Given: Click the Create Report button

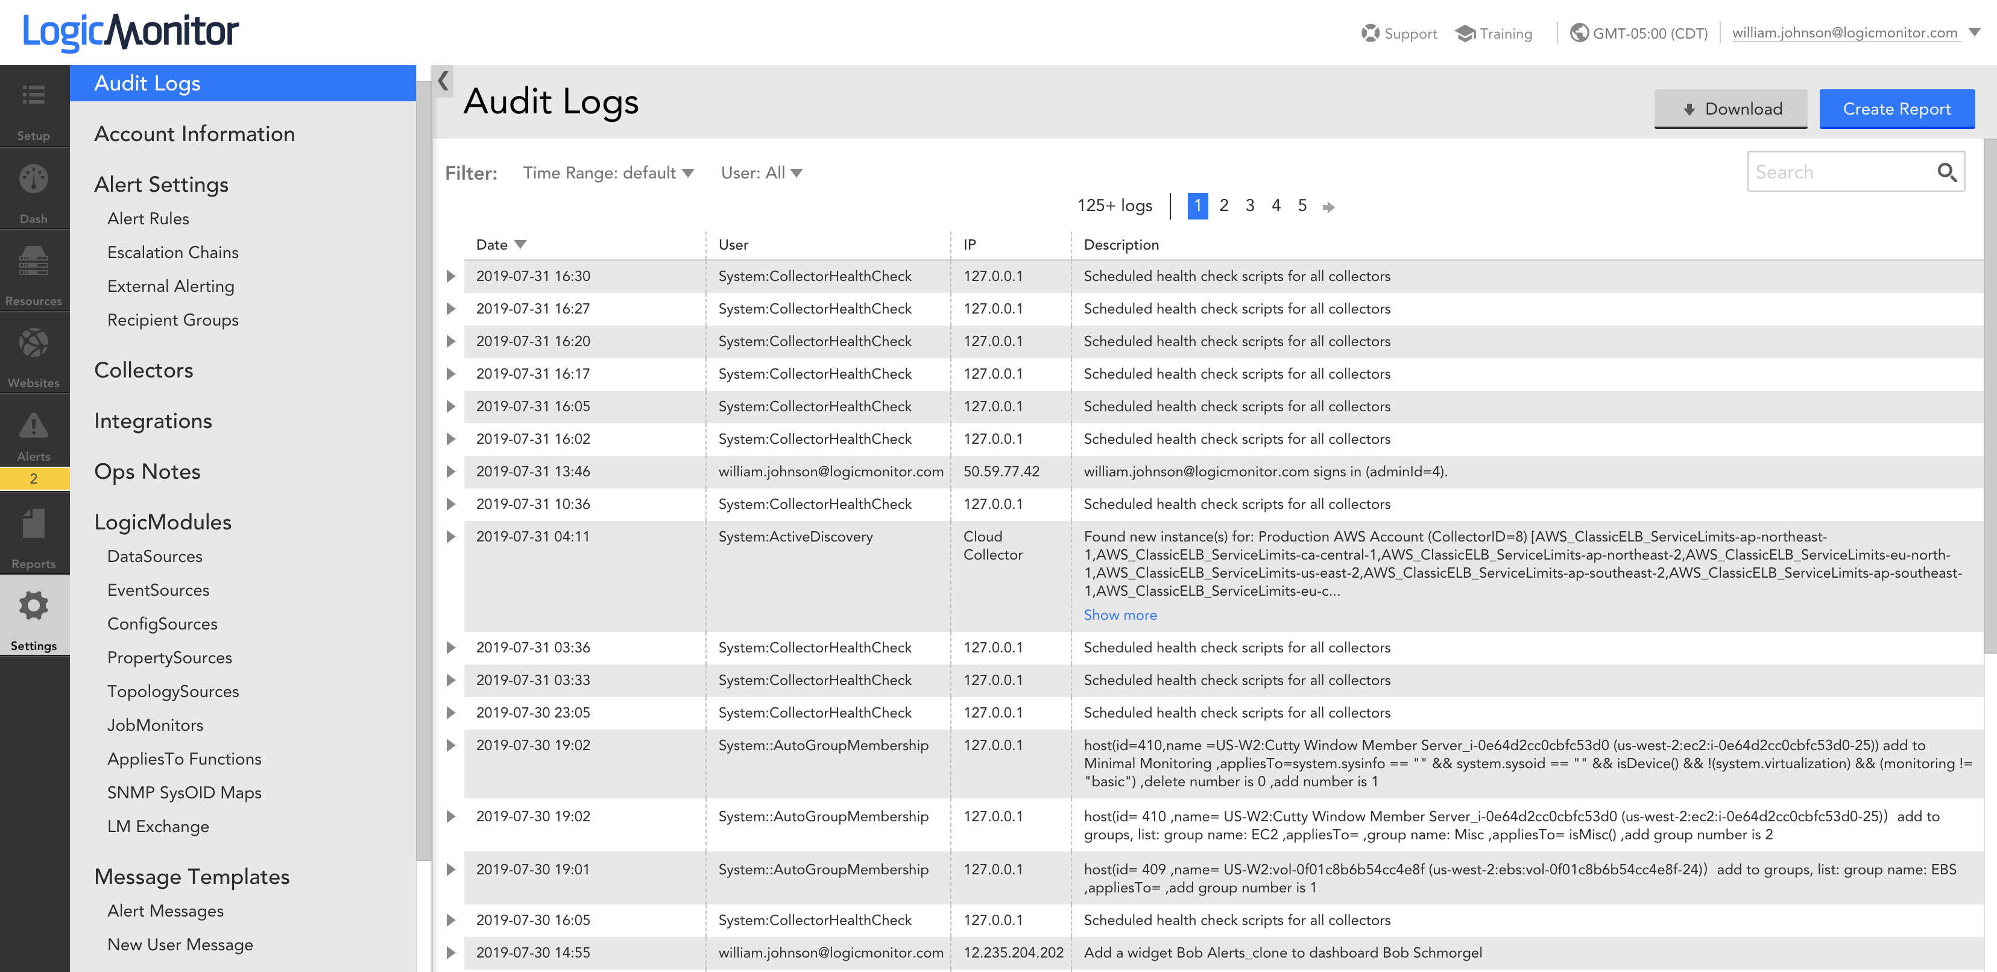Looking at the screenshot, I should point(1896,109).
